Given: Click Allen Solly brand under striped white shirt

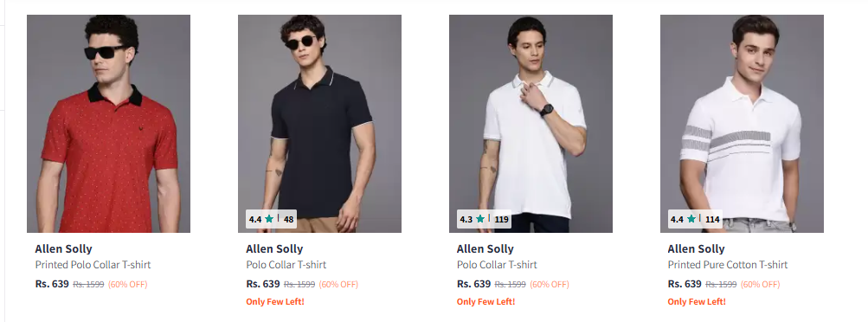Looking at the screenshot, I should click(697, 249).
